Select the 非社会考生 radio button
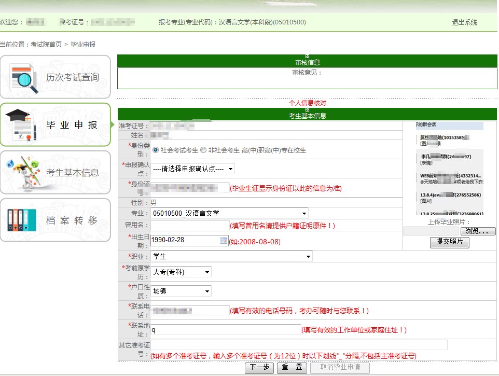Image resolution: width=499 pixels, height=376 pixels. click(x=203, y=150)
